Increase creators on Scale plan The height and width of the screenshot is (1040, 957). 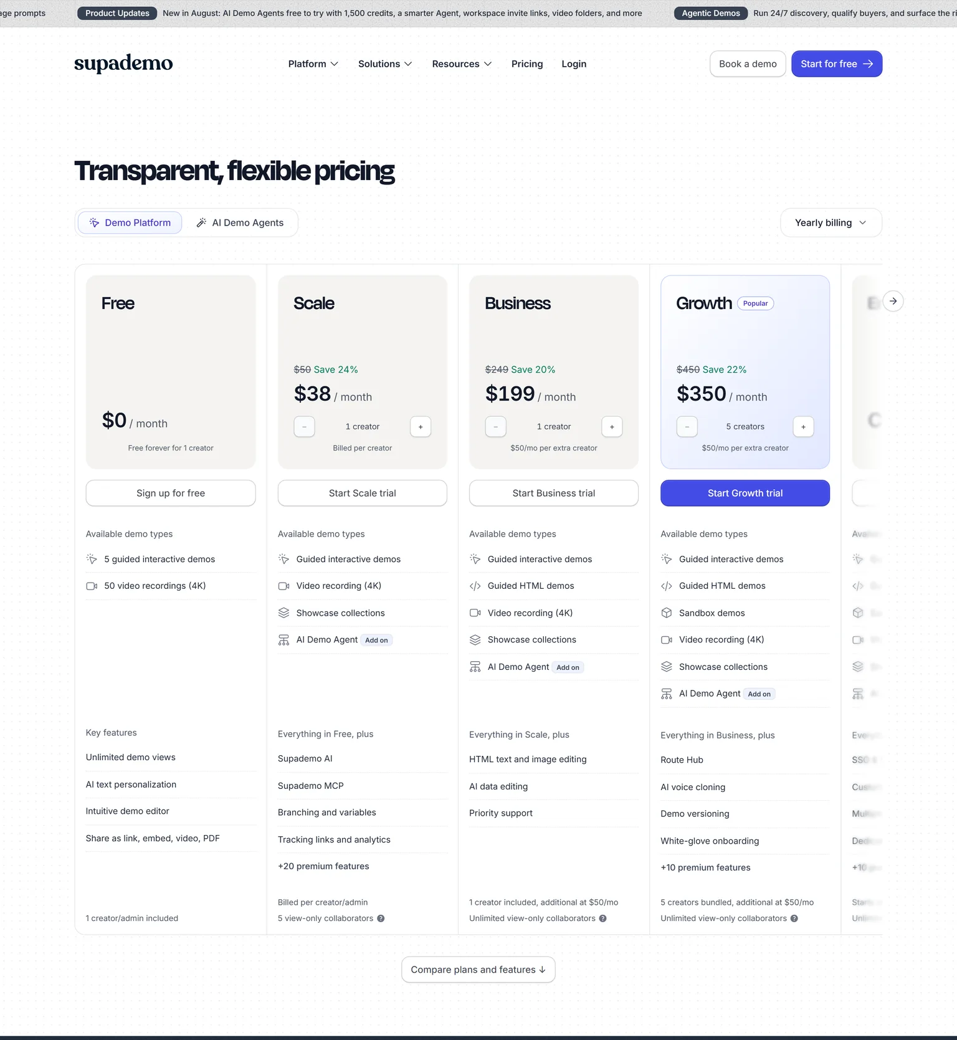[x=421, y=427]
